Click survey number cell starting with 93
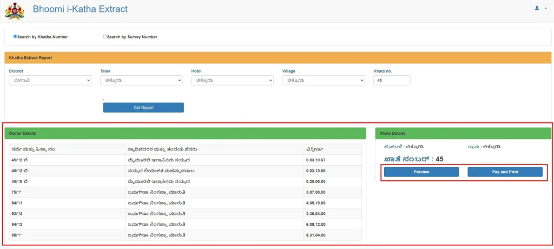The image size is (554, 249). [x=67, y=214]
